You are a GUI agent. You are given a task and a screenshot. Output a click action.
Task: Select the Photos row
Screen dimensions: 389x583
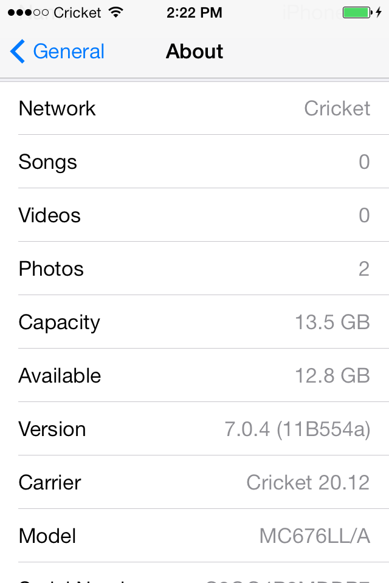click(194, 268)
